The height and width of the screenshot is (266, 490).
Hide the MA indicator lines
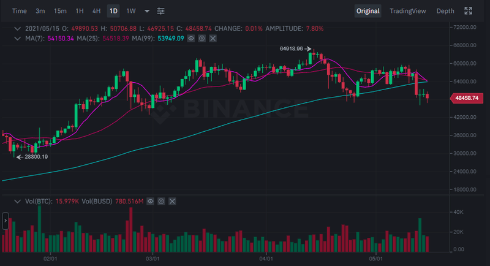click(191, 39)
